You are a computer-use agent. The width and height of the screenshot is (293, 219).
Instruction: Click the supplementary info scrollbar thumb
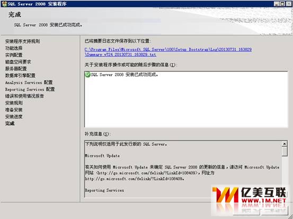[285, 151]
